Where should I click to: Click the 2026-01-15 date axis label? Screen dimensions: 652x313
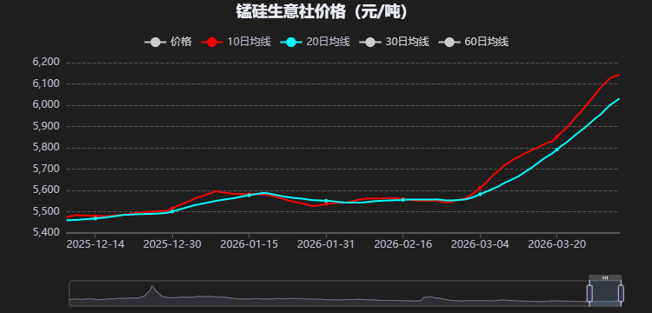point(249,244)
